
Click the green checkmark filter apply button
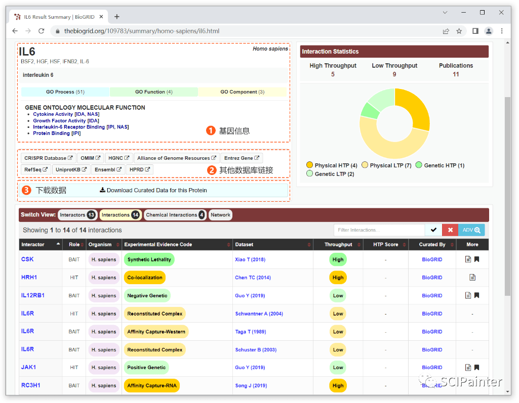[433, 230]
